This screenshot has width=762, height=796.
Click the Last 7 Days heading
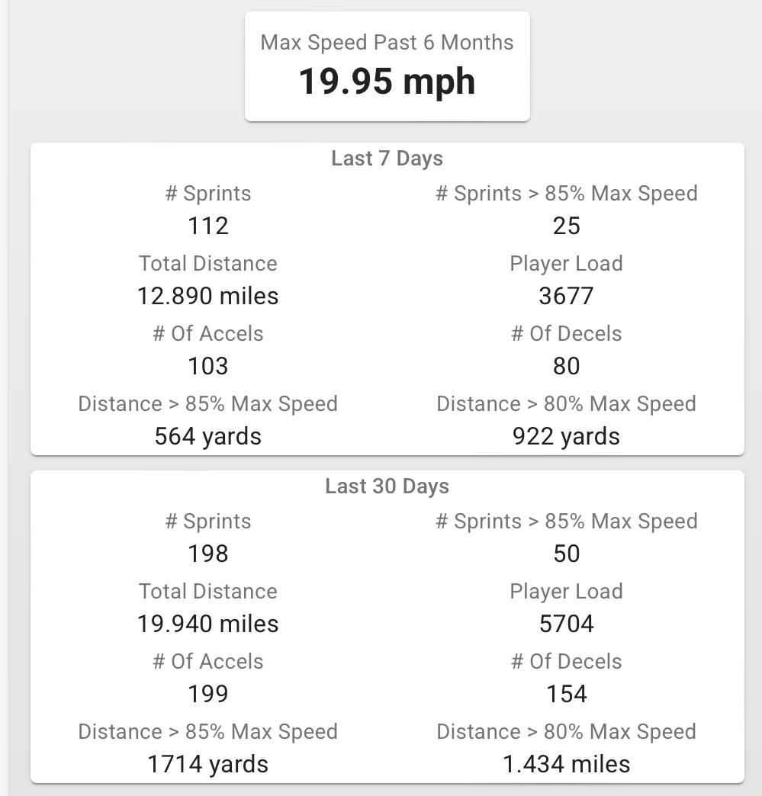tap(387, 159)
